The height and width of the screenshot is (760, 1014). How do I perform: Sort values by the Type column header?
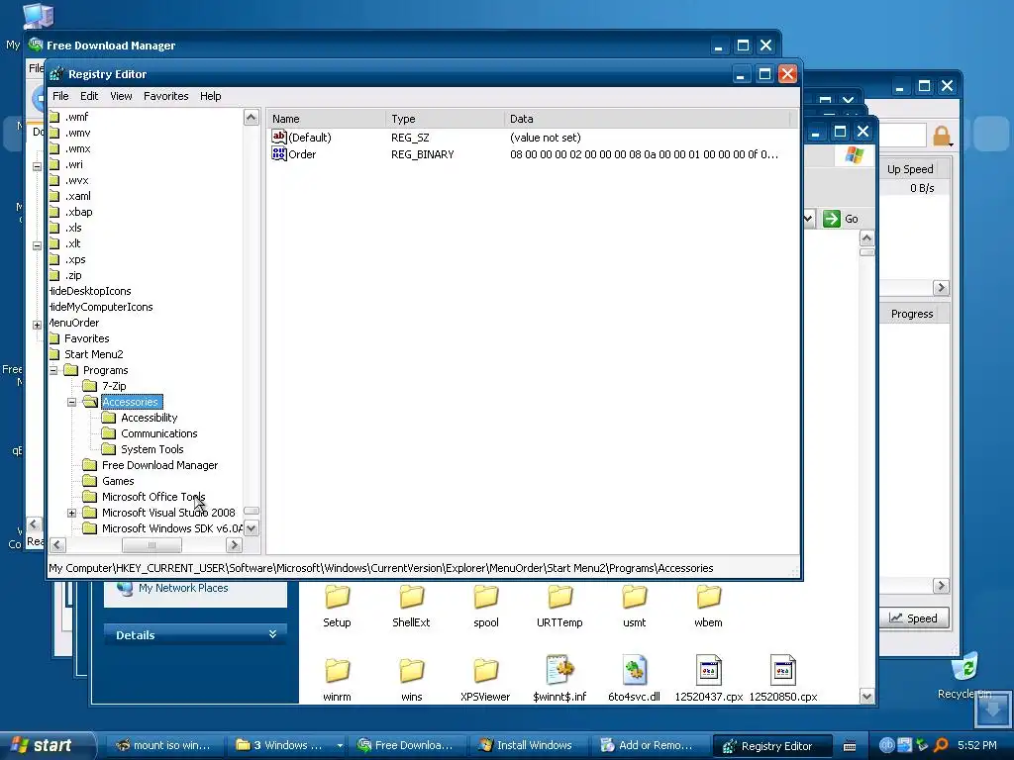[445, 119]
